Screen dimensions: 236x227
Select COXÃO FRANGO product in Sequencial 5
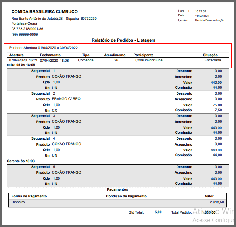(x=66, y=172)
